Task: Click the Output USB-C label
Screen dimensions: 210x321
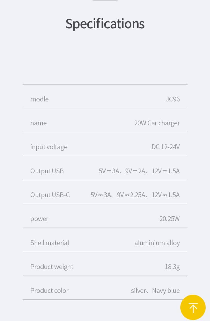Action: point(50,195)
